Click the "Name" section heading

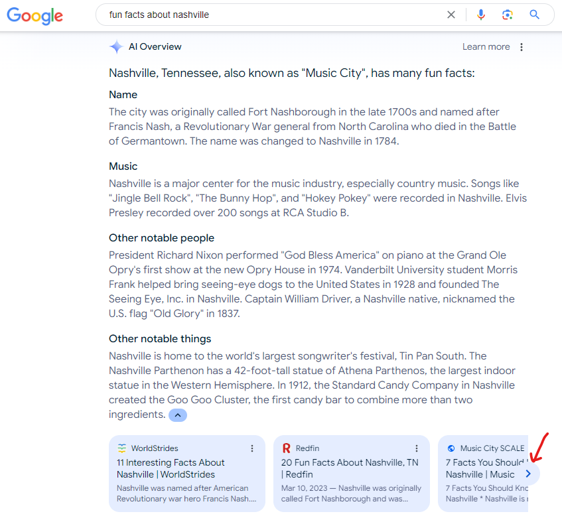(x=123, y=95)
